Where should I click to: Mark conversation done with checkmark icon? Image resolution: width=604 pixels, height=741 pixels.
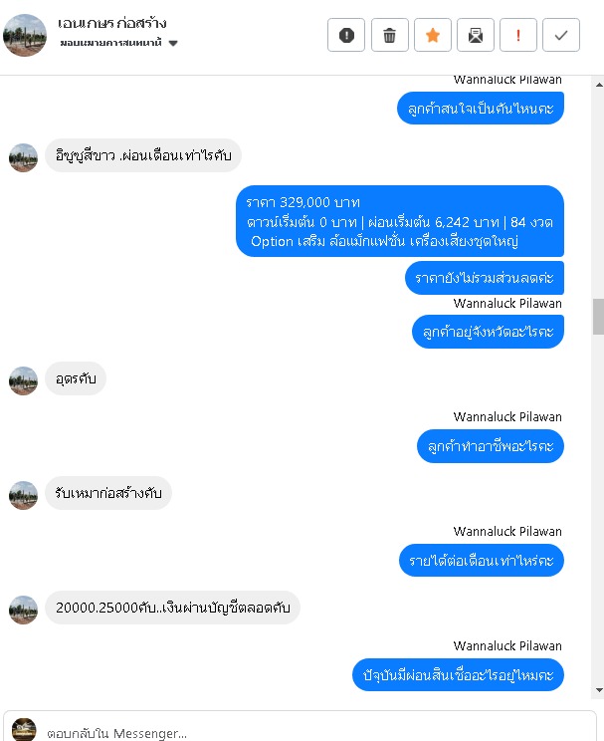coord(561,35)
